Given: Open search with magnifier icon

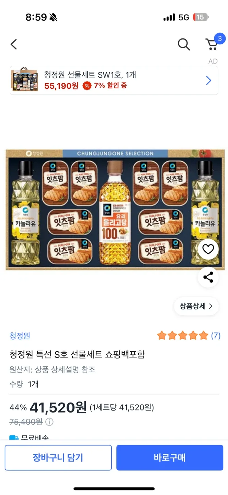Looking at the screenshot, I should (x=184, y=44).
